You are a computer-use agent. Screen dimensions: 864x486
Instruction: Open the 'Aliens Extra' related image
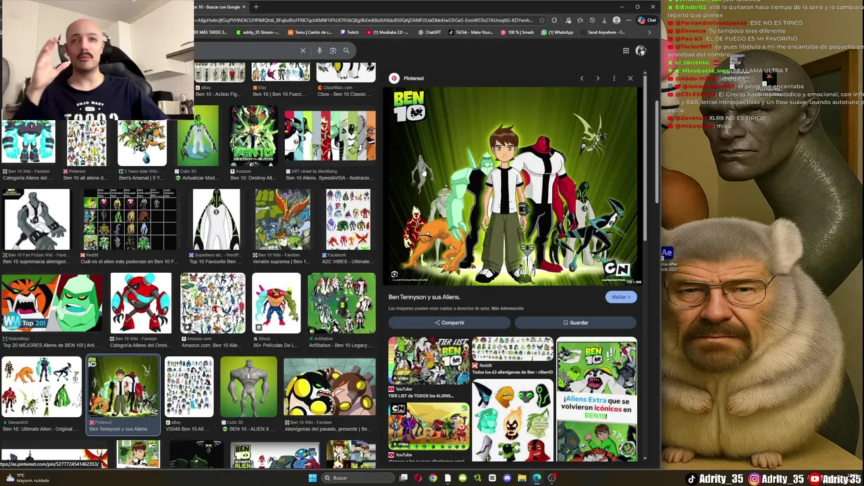point(597,401)
